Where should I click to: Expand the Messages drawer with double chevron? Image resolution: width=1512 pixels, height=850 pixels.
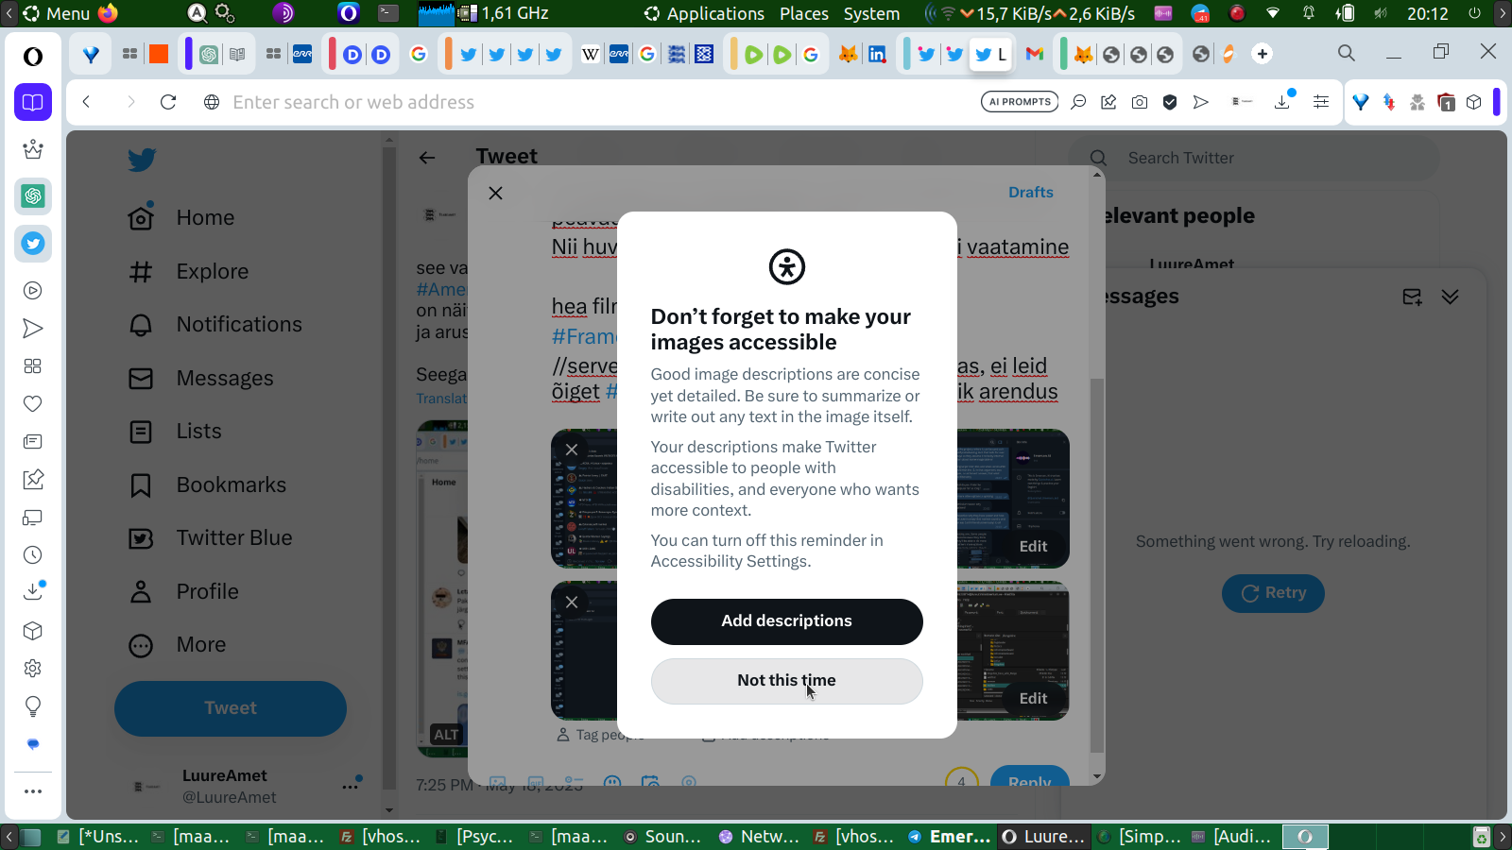pos(1451,297)
